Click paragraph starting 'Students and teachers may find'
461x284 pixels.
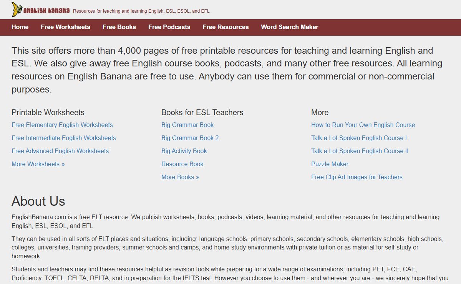[230, 274]
